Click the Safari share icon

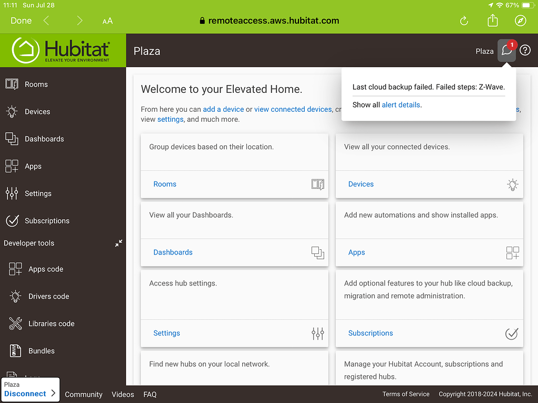(x=492, y=20)
